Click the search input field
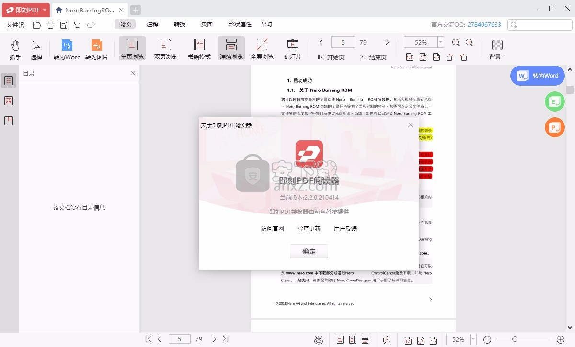The image size is (575, 347). (x=540, y=25)
